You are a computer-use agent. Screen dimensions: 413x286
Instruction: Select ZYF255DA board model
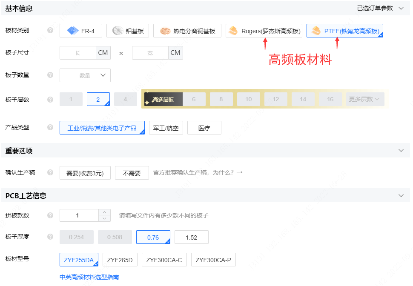coord(79,260)
